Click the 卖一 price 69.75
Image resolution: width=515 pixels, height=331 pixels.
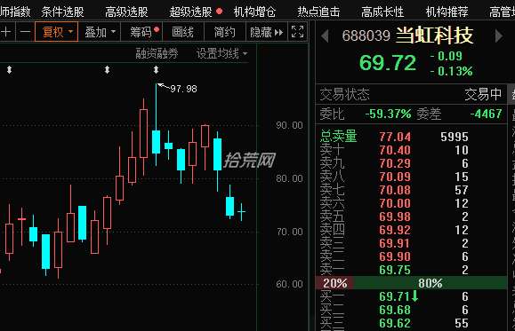click(x=395, y=270)
